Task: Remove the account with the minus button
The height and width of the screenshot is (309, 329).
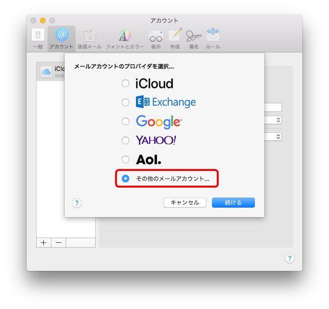Action: [x=59, y=243]
